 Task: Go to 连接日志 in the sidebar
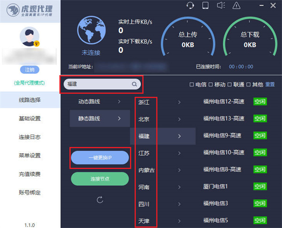(29, 137)
